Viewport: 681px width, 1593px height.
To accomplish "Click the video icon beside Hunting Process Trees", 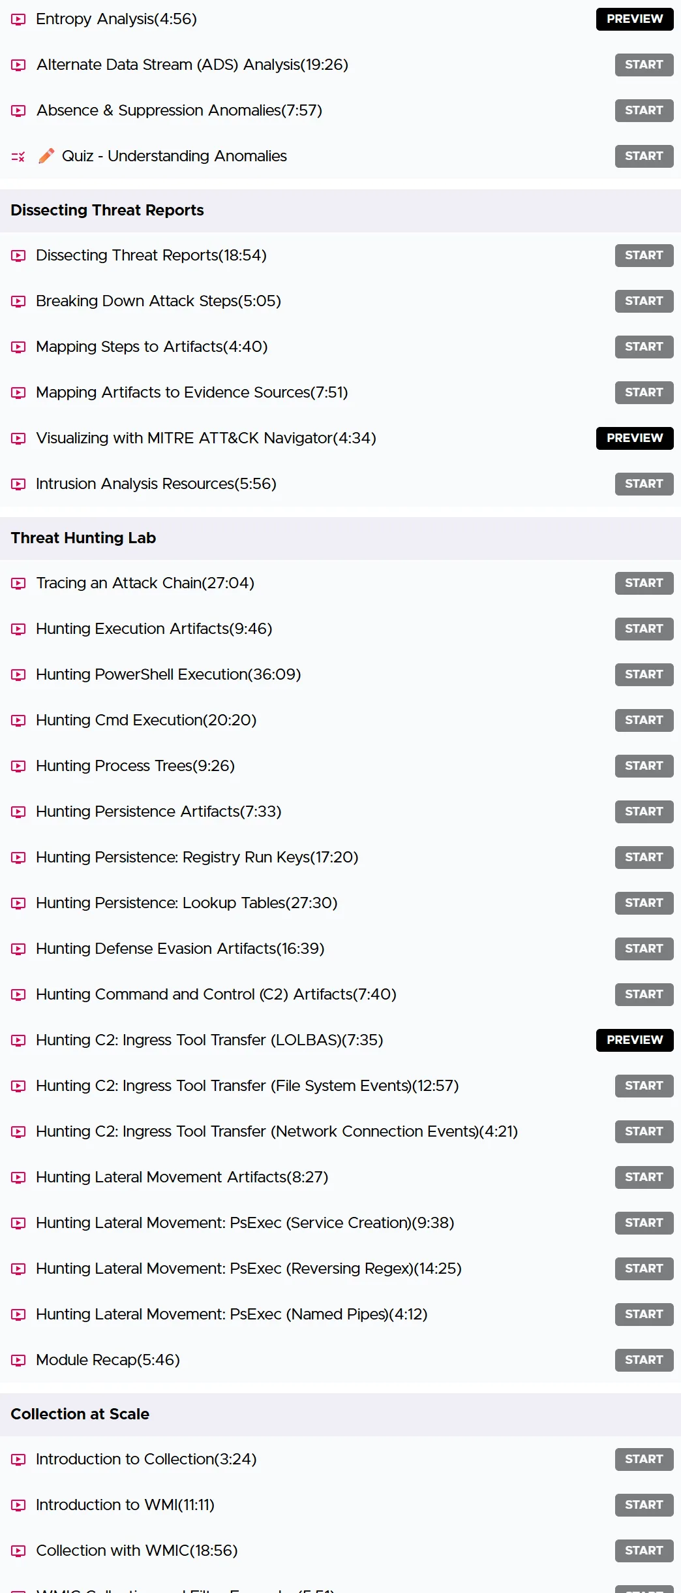I will (18, 766).
